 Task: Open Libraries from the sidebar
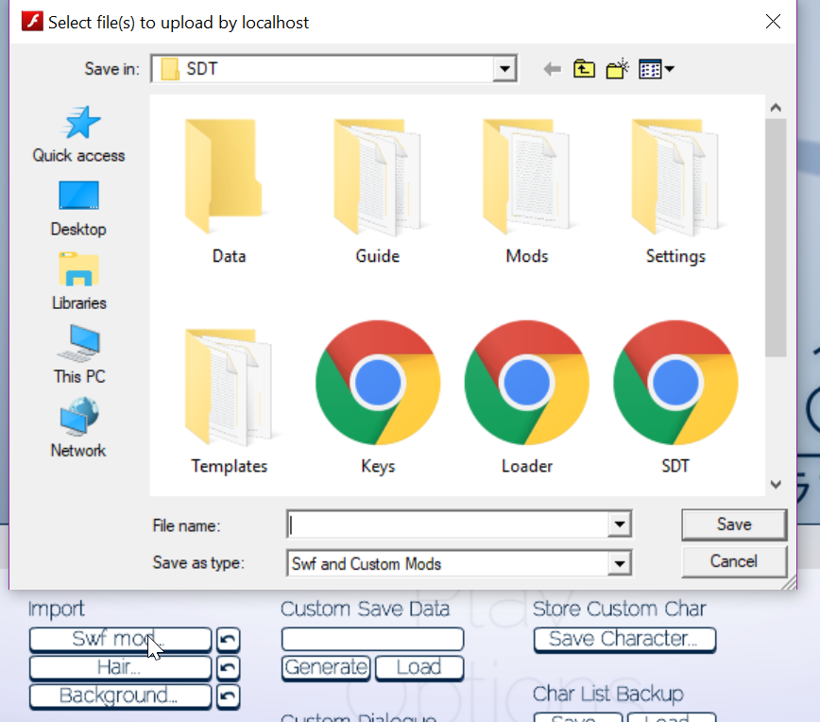pyautogui.click(x=78, y=282)
